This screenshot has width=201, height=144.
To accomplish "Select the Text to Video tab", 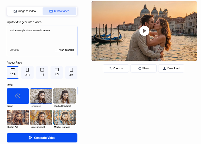I will tap(59, 11).
